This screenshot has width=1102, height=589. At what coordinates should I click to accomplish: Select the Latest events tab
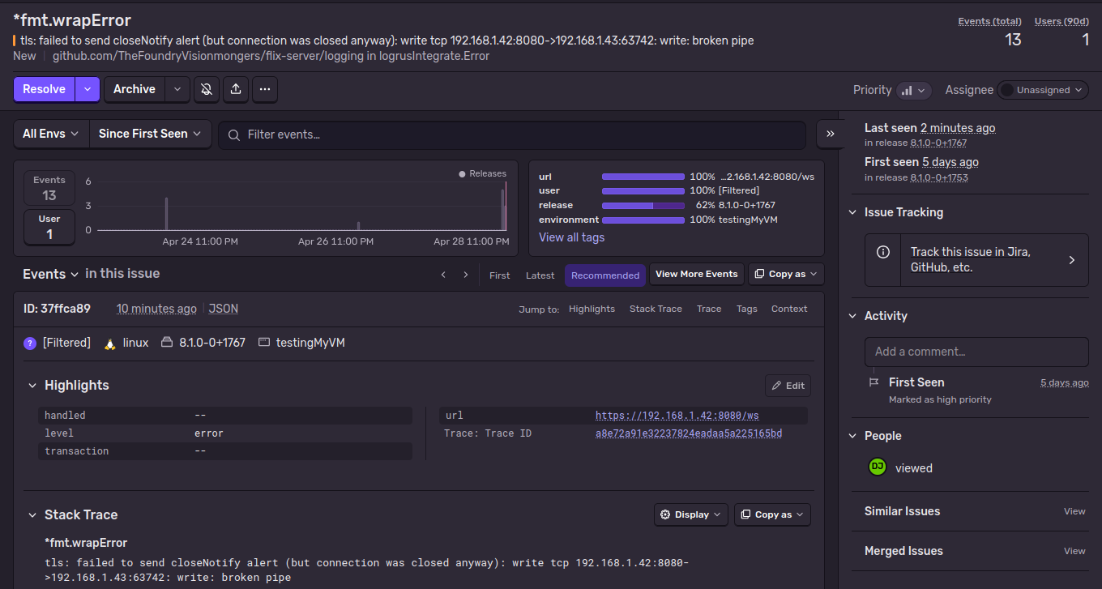point(540,275)
